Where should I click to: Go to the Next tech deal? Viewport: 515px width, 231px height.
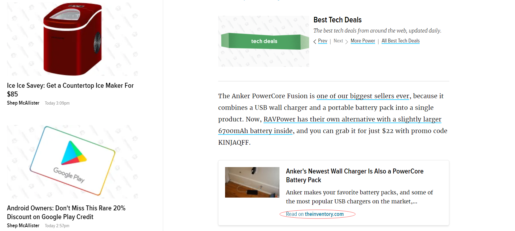pos(338,41)
